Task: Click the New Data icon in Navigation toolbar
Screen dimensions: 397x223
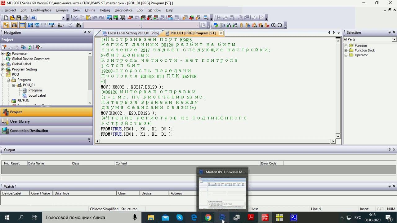Action: [x=4, y=47]
